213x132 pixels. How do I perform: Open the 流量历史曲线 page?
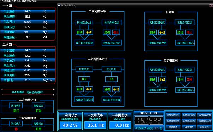(x=204, y=121)
